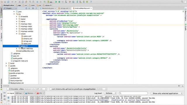Undo with the left arrow icon
Viewport: 187px width, 105px height.
click(12, 2)
